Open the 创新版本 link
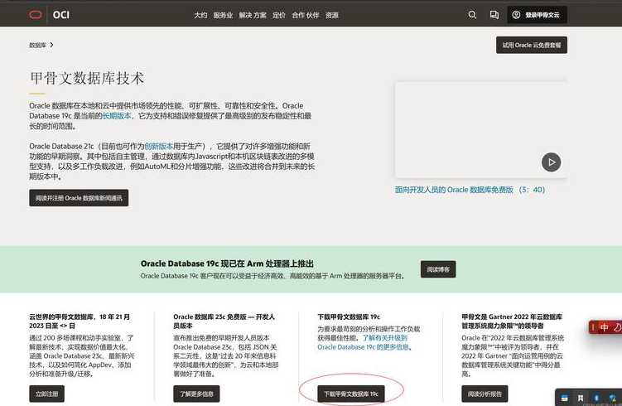 point(159,146)
